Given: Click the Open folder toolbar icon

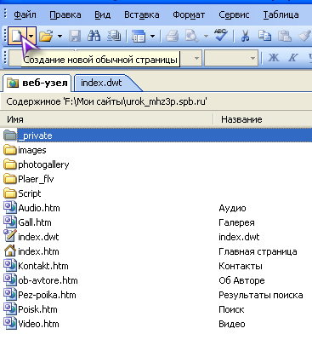Looking at the screenshot, I should click(x=46, y=36).
